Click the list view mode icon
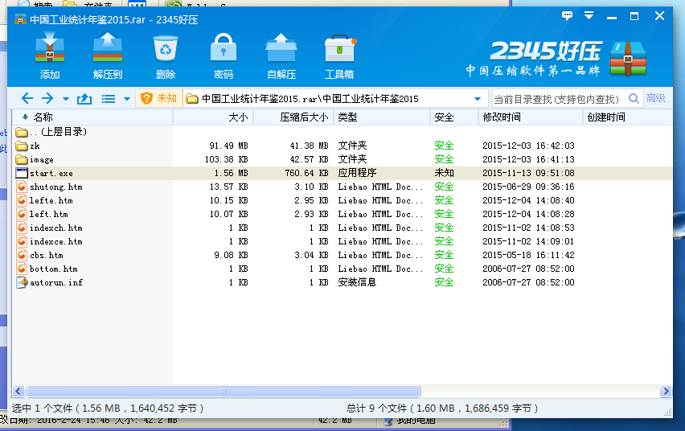The height and width of the screenshot is (431, 685). tap(109, 99)
